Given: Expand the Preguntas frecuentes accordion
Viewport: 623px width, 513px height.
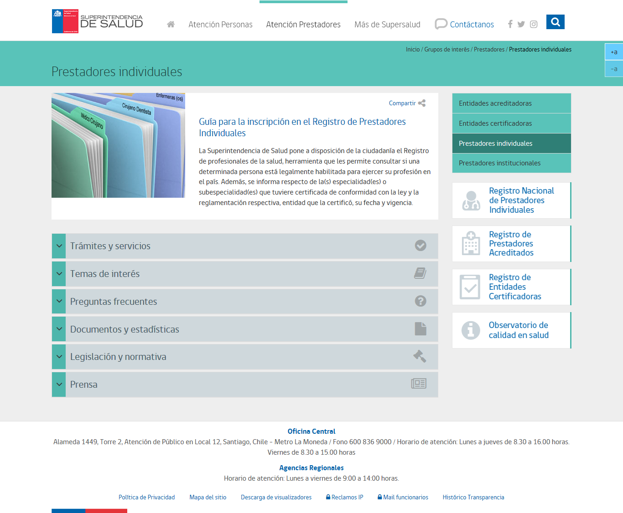Looking at the screenshot, I should (244, 302).
